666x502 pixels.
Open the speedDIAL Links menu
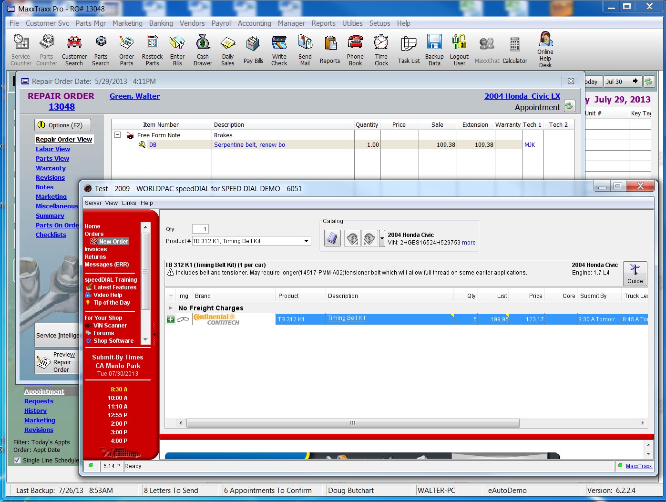pos(129,203)
